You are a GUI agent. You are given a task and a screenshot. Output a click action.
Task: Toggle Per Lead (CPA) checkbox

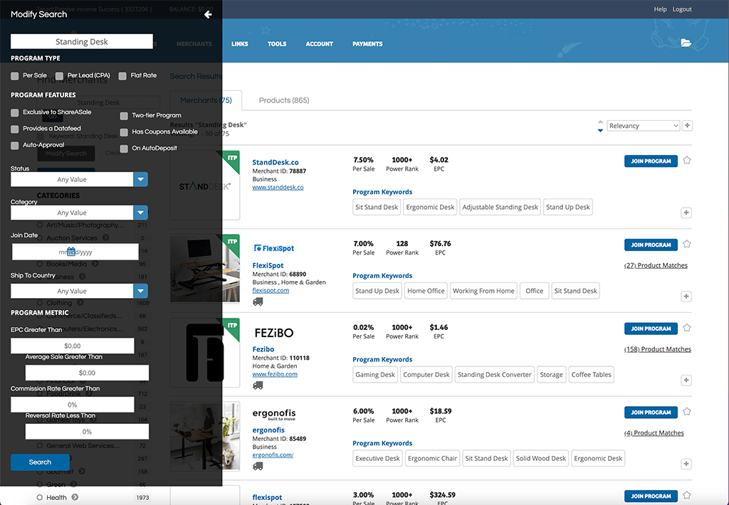coord(60,75)
